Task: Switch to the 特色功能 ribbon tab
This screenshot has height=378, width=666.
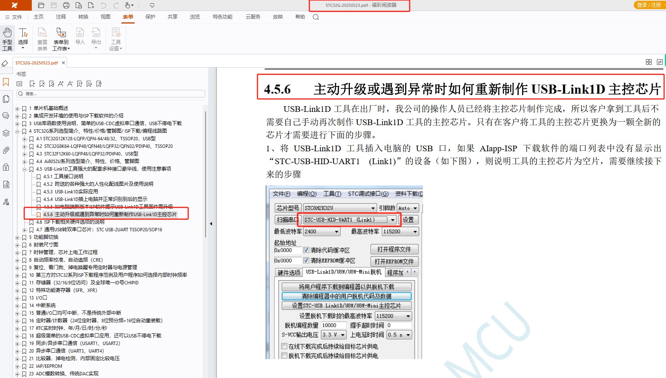Action: [223, 17]
